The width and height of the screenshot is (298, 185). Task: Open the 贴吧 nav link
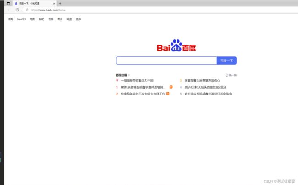(41, 19)
